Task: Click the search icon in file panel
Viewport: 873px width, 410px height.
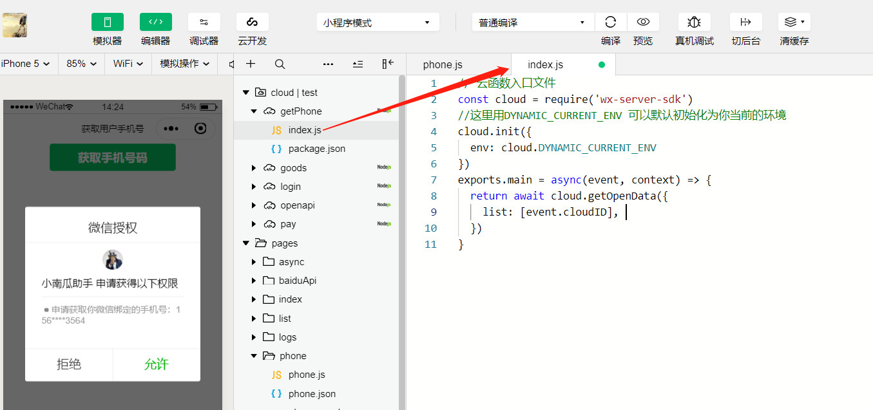Action: (280, 64)
